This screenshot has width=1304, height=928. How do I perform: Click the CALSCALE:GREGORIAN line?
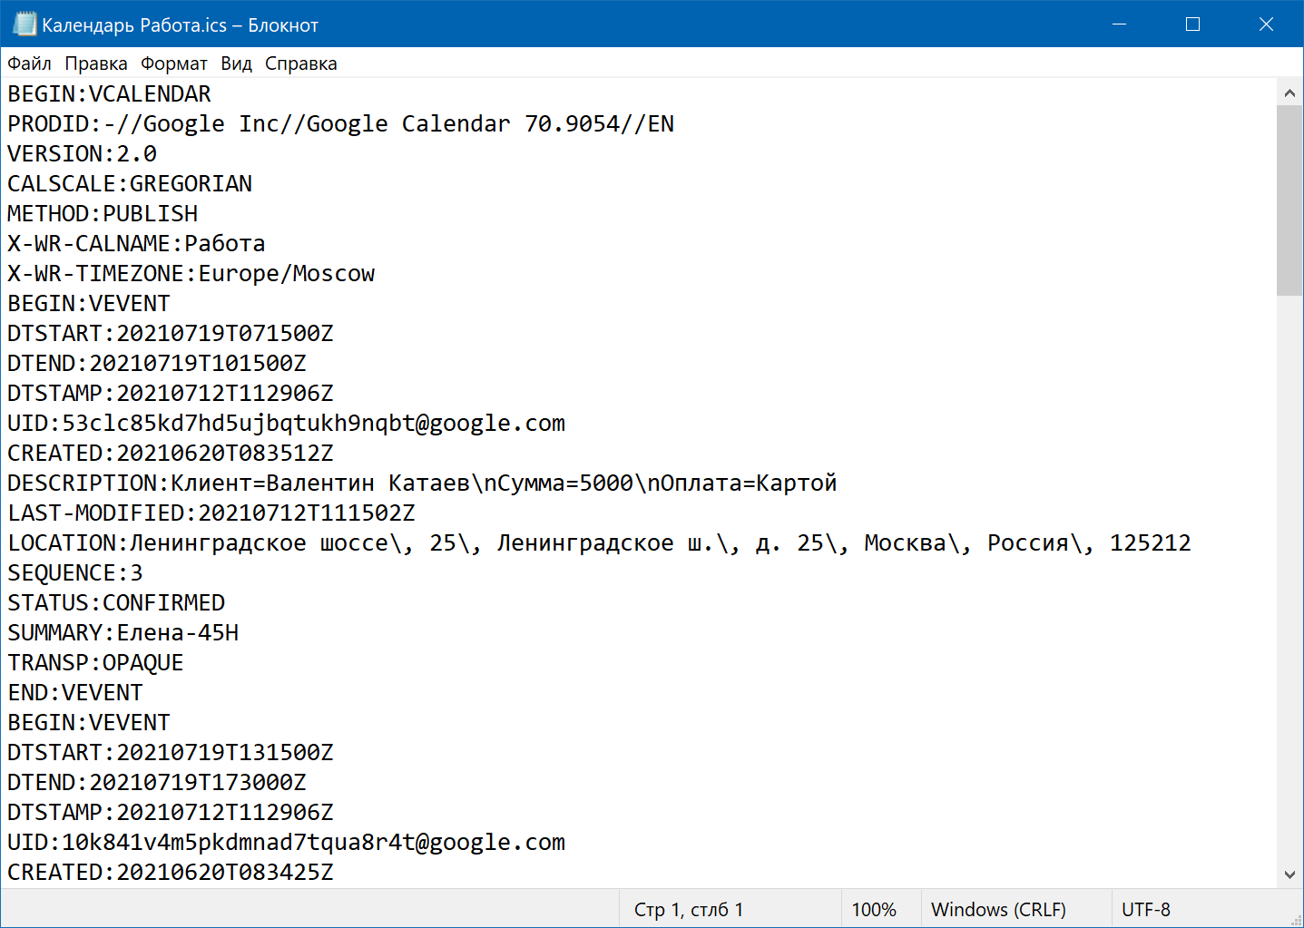click(x=130, y=184)
